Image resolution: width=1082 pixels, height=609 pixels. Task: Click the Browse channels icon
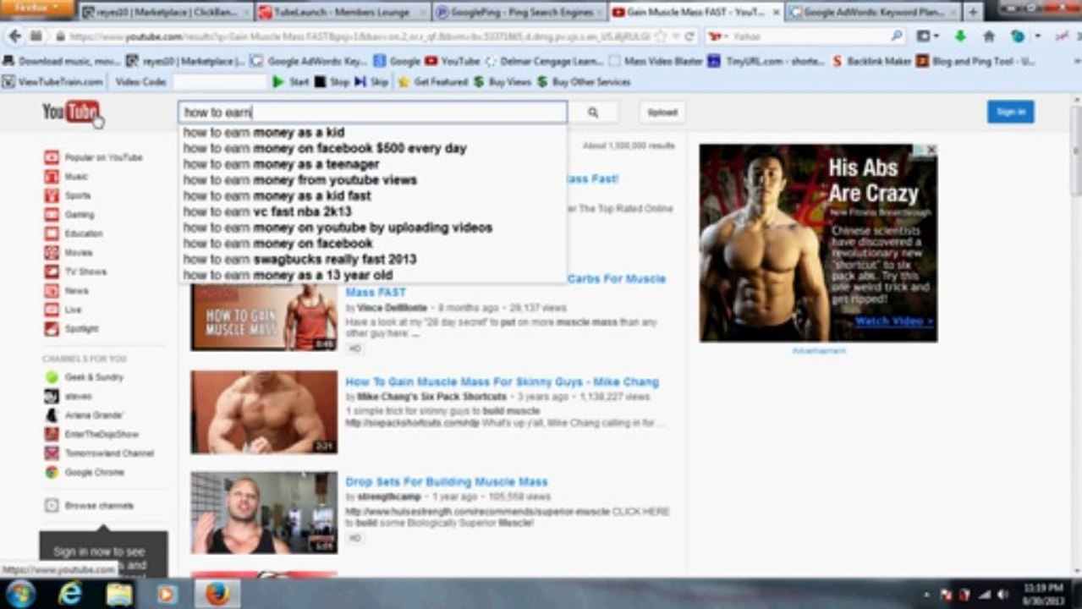[52, 506]
